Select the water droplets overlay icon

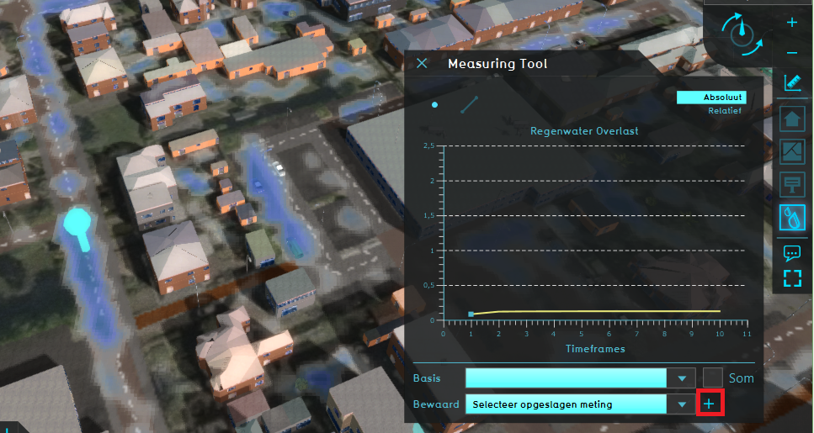pos(792,217)
